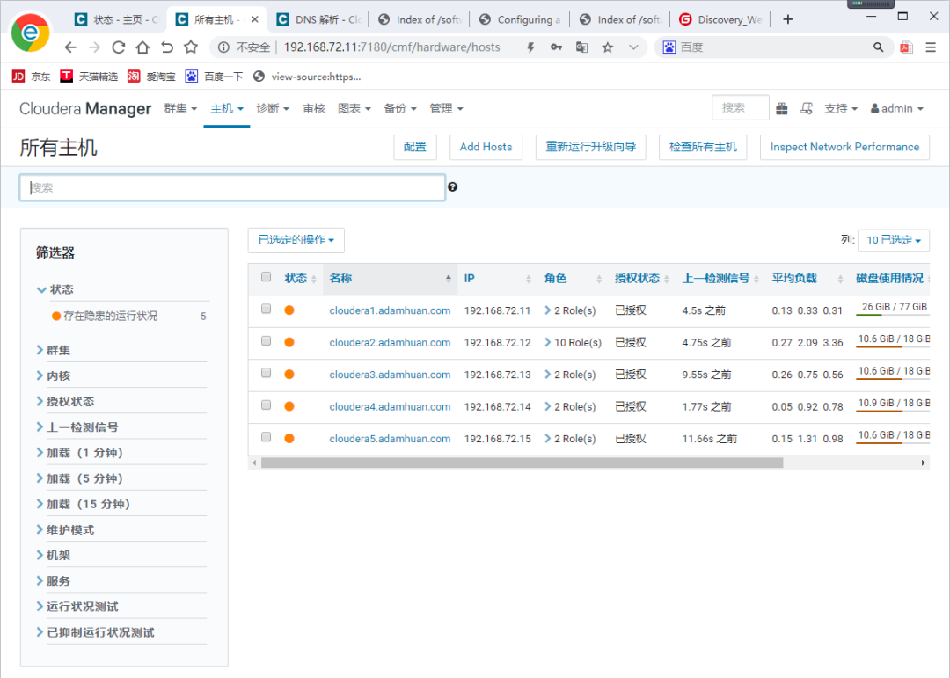Open the admin user menu
The image size is (950, 678).
(x=896, y=108)
